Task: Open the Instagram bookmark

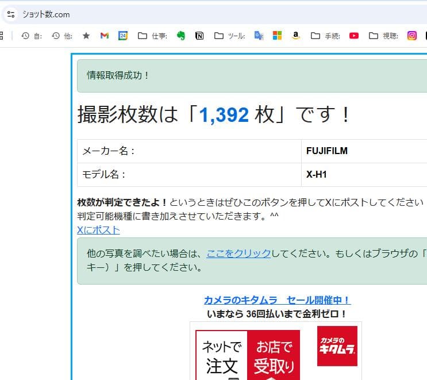Action: [x=411, y=36]
